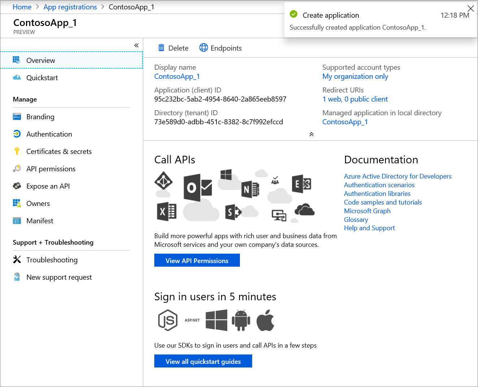Select Authentication in the Manage menu

click(x=72, y=134)
